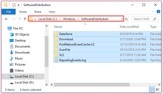
Task: Click navigation pane scroll up arrow
Action: pos(47,26)
